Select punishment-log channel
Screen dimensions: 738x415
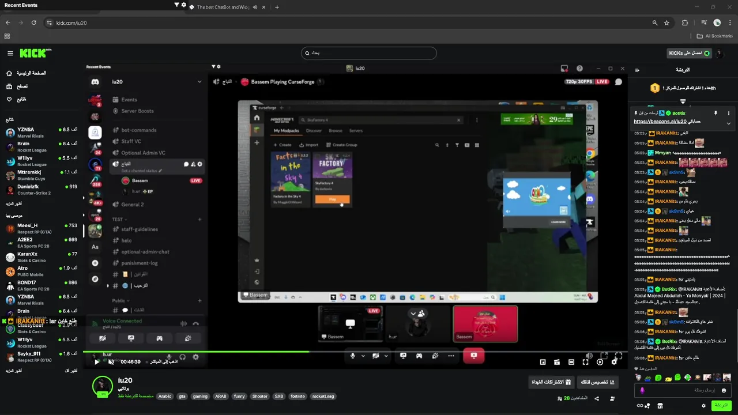139,263
